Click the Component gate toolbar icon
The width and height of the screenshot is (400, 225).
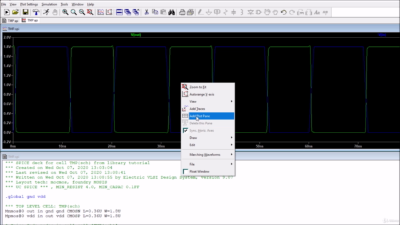pyautogui.click(x=259, y=12)
